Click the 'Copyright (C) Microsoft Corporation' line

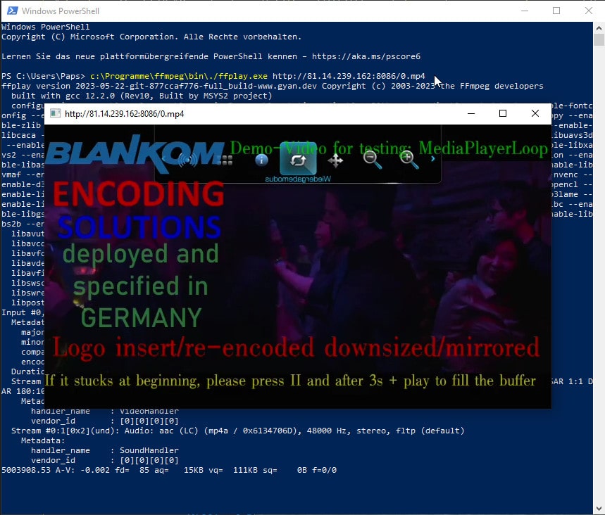pyautogui.click(x=151, y=37)
